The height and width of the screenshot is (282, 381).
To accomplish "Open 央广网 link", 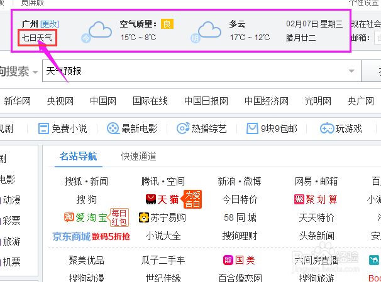I will coord(361,102).
